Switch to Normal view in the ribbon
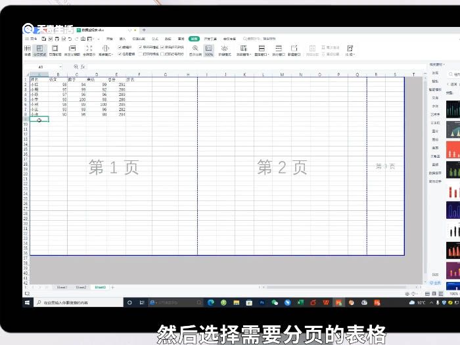Viewport: 460px width, 345px height. point(28,51)
